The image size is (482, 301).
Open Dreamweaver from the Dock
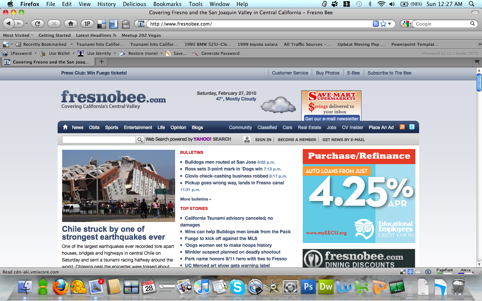point(326,287)
